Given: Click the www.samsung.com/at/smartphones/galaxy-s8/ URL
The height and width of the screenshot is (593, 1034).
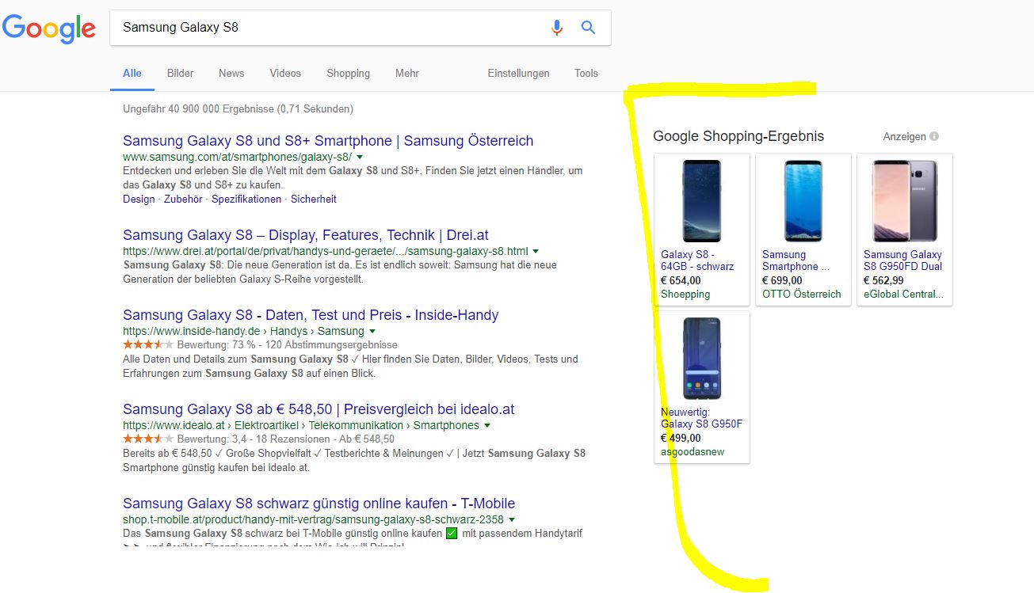Looking at the screenshot, I should (237, 158).
